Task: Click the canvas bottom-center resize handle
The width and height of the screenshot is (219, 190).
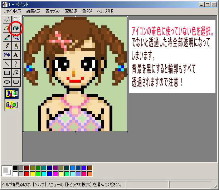Action: tap(75, 132)
